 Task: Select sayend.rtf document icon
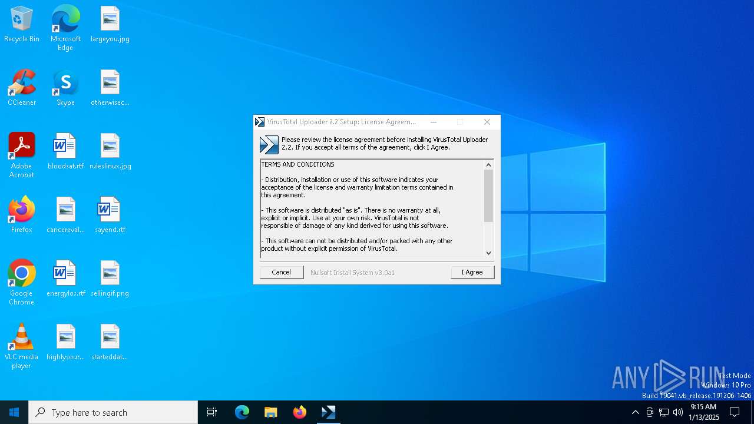coord(110,216)
